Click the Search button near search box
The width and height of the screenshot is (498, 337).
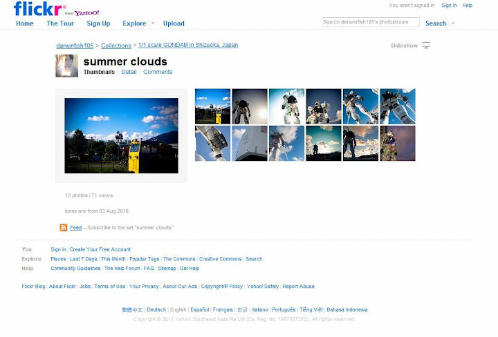[436, 23]
